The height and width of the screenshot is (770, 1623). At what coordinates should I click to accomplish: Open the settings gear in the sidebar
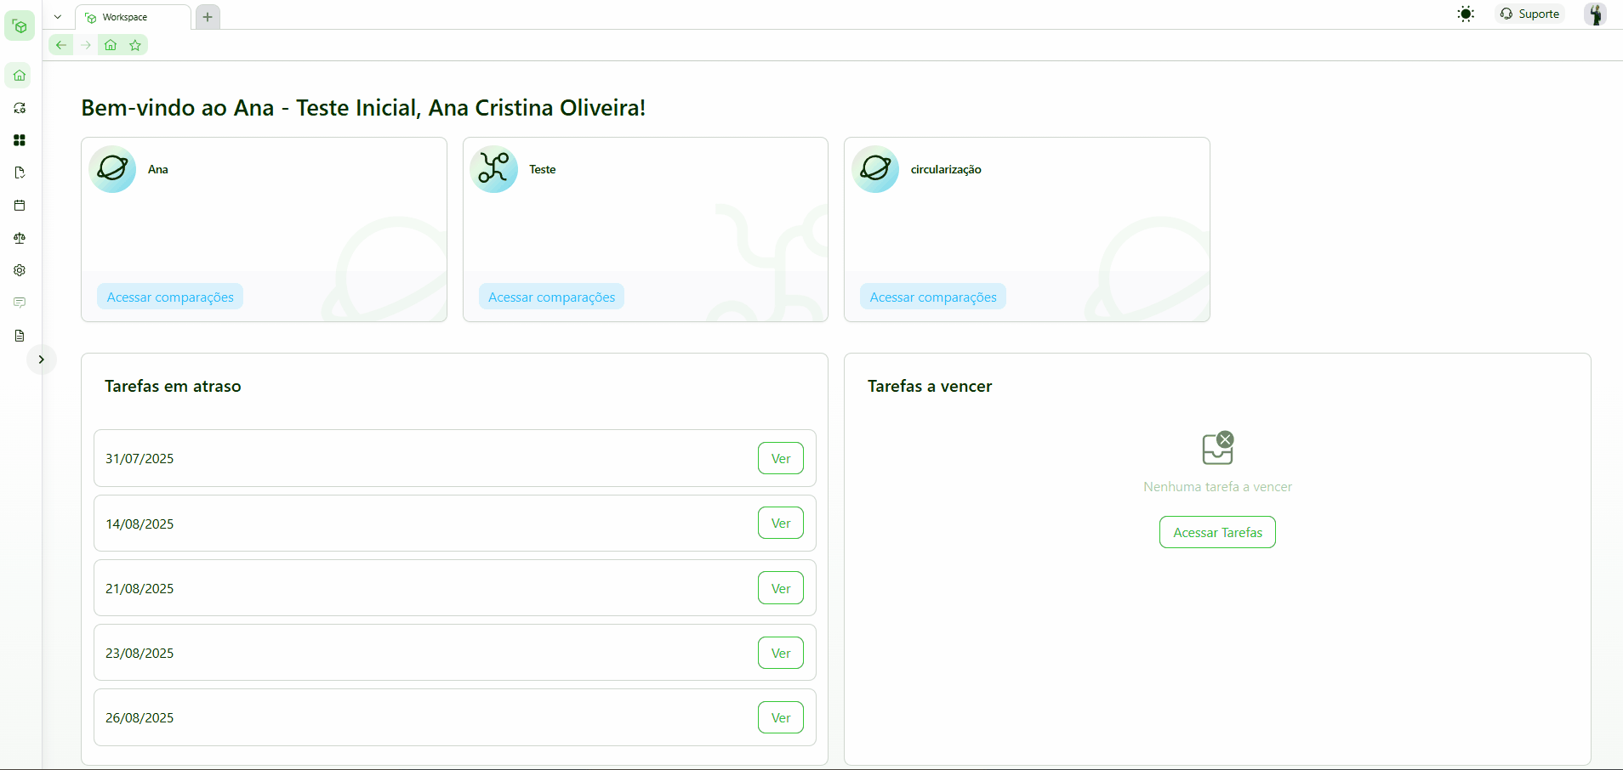[20, 270]
